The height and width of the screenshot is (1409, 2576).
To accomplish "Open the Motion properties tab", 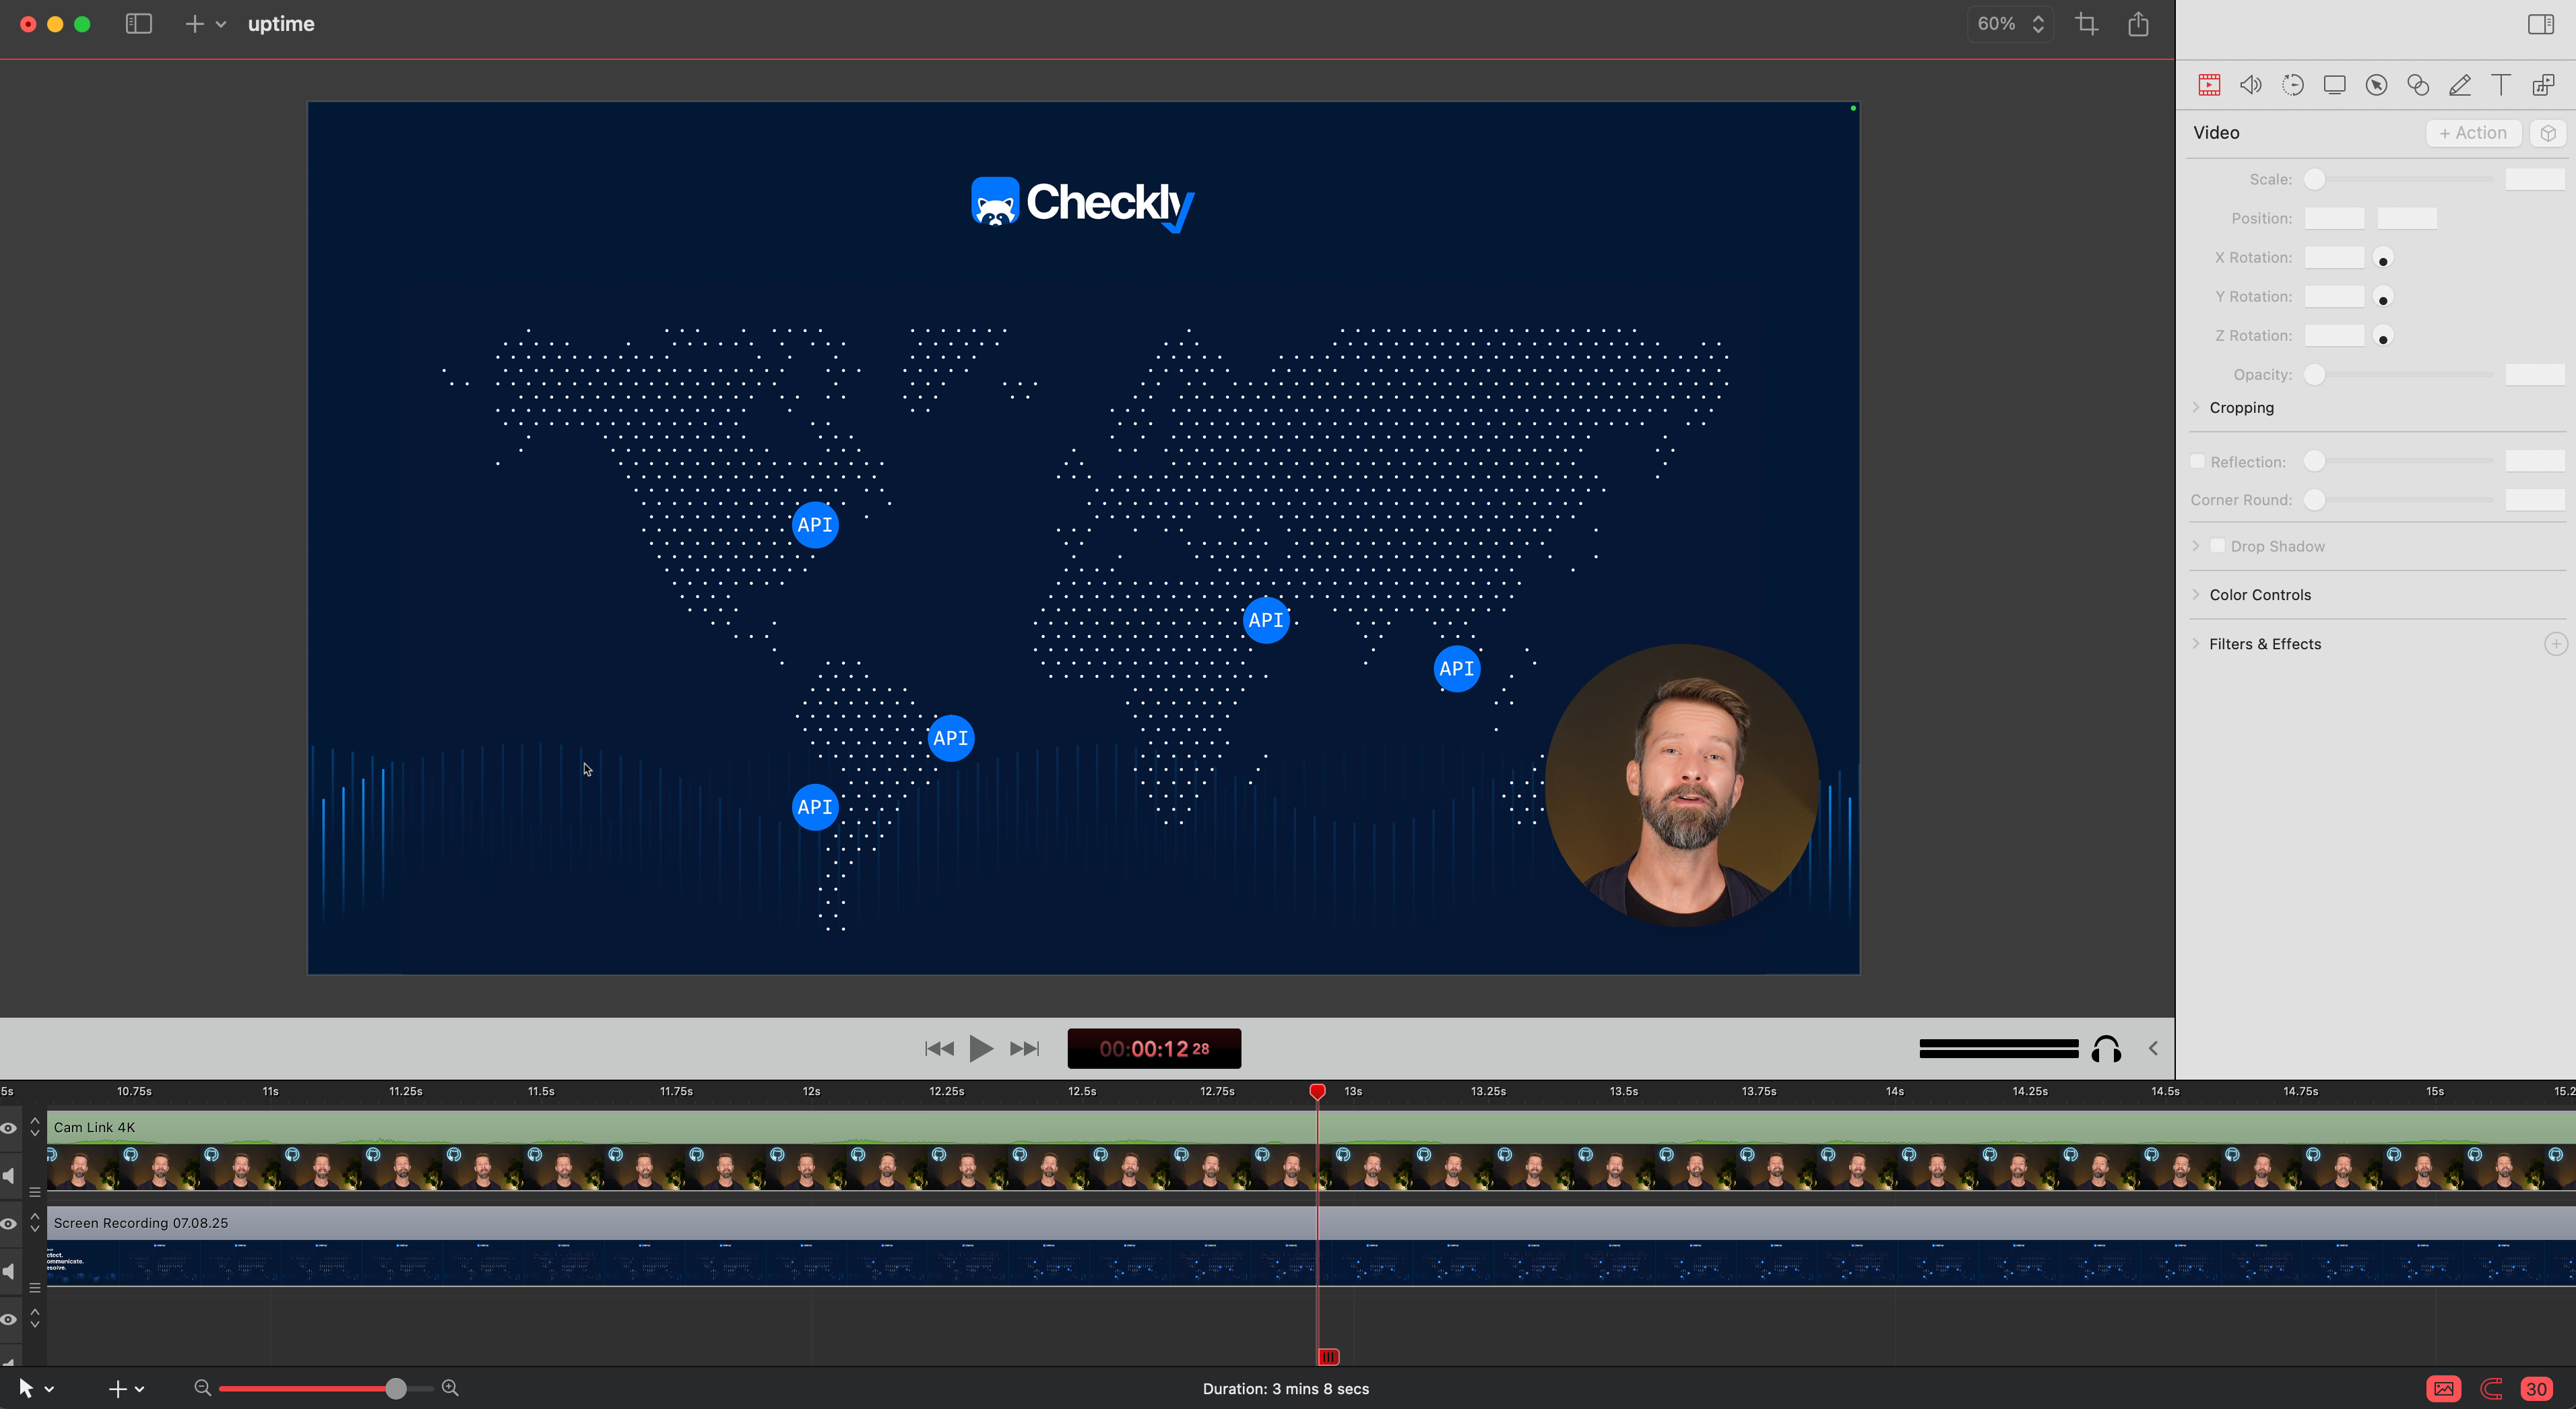I will pos(2293,85).
